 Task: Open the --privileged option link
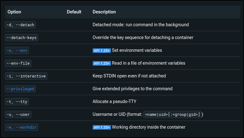[20, 89]
